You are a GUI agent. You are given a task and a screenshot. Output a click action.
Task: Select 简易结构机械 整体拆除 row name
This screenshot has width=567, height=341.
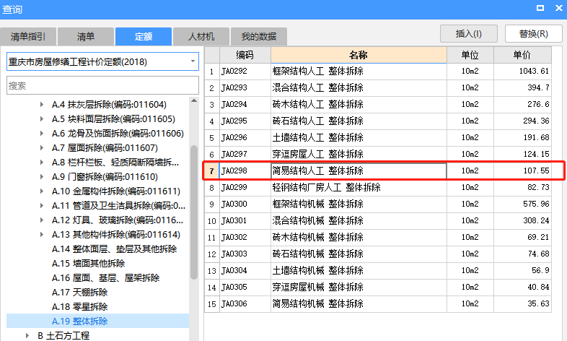pos(359,304)
